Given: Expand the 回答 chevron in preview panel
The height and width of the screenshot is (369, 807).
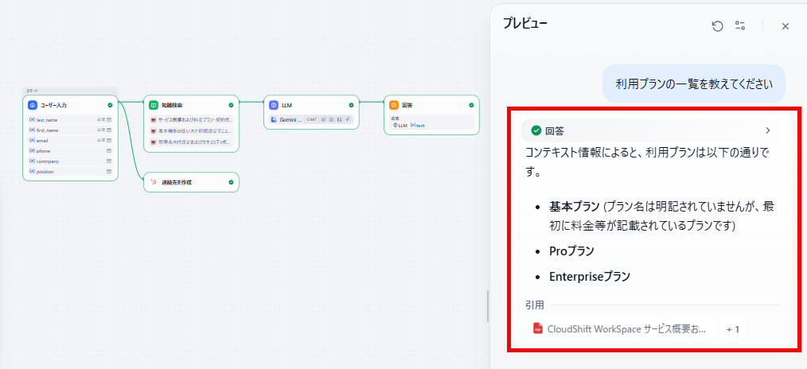Looking at the screenshot, I should (x=768, y=130).
